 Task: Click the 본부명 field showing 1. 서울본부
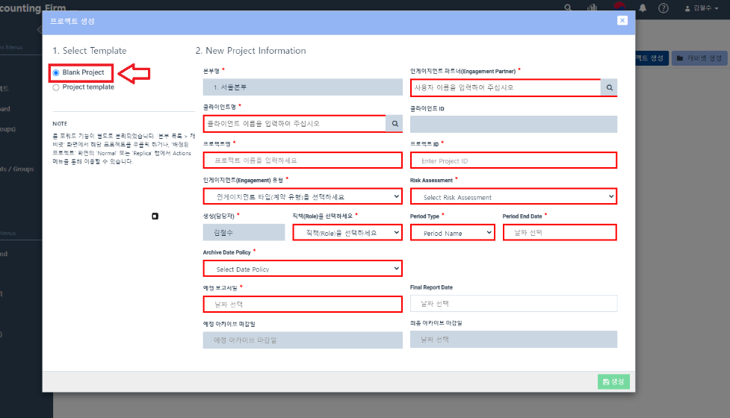coord(303,87)
